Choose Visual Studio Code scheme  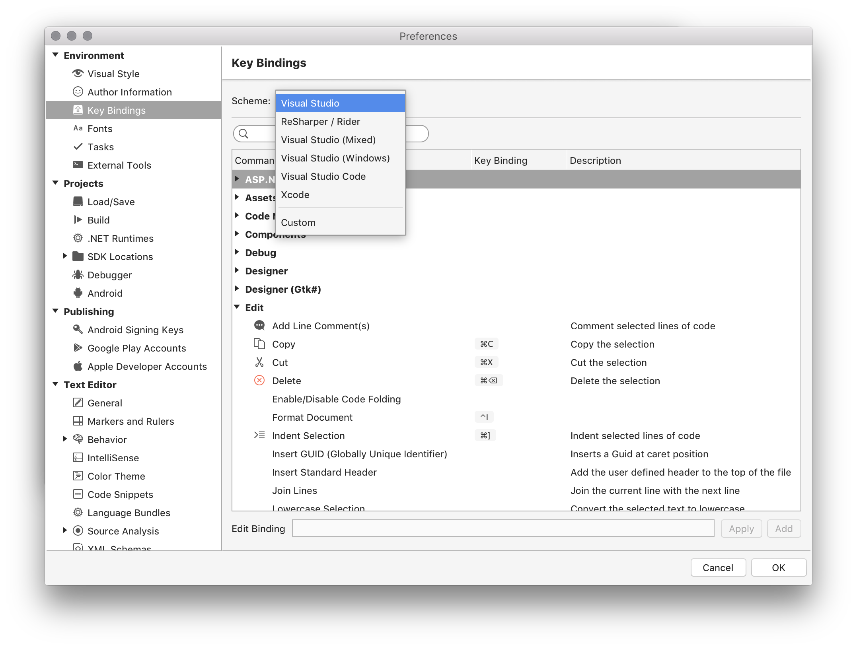point(341,176)
